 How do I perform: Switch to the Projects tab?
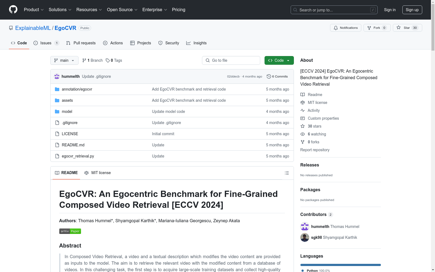(x=141, y=43)
